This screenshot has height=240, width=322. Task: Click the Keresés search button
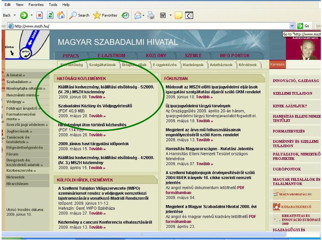277,64
